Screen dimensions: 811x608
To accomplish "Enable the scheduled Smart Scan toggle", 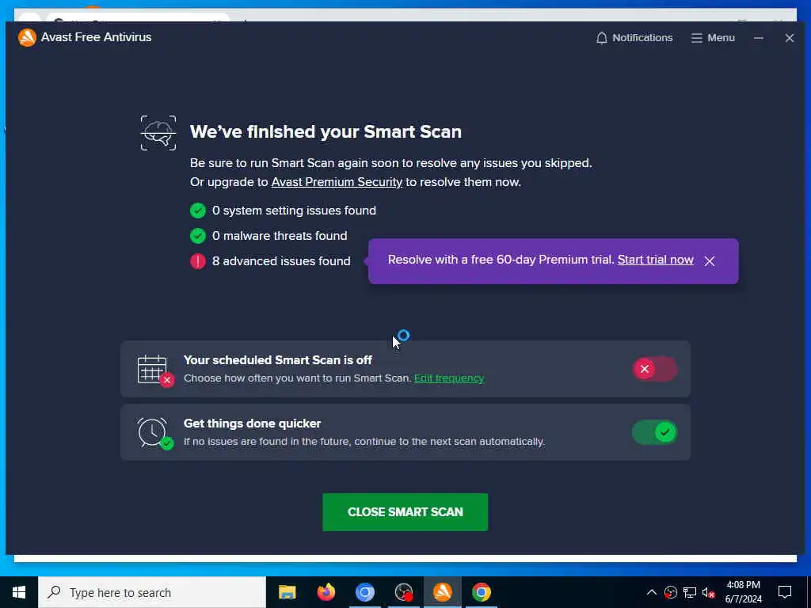I will pos(654,369).
